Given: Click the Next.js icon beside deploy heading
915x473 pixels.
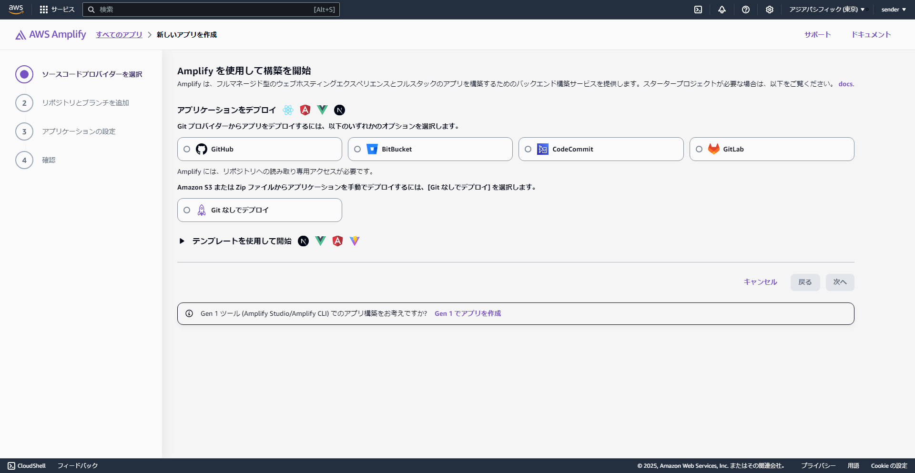Looking at the screenshot, I should (339, 110).
